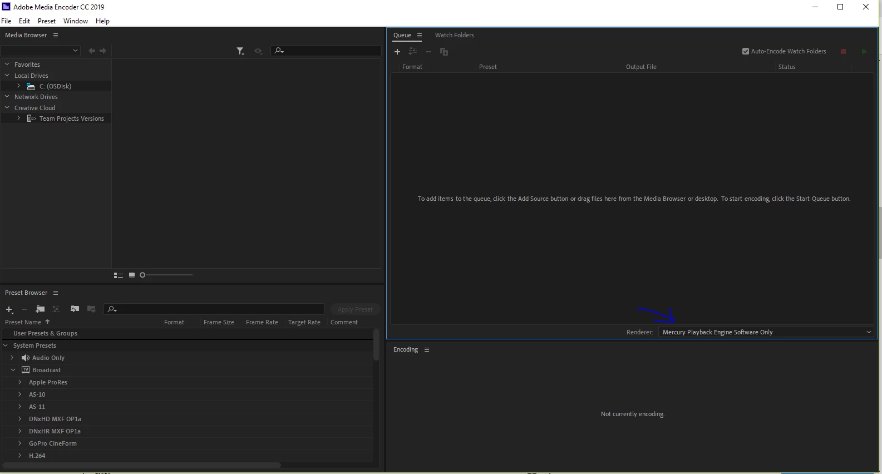
Task: Expand the AS-10 presets
Action: coord(20,394)
